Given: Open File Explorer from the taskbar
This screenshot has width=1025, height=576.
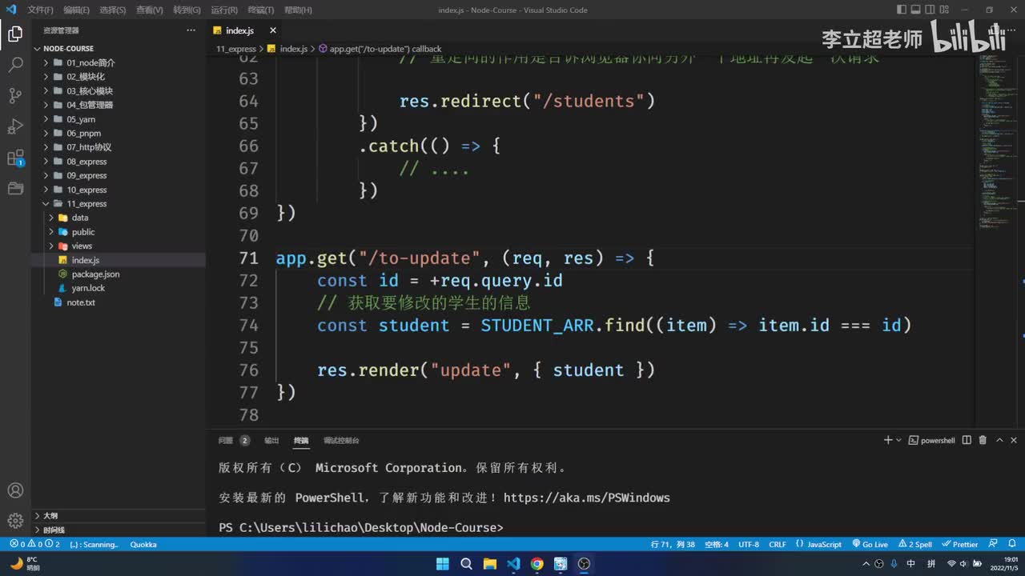Looking at the screenshot, I should (490, 564).
